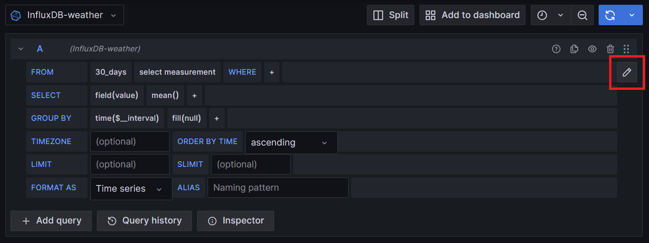Focus the TIMEZONE optional input
Image resolution: width=649 pixels, height=243 pixels.
(x=130, y=141)
